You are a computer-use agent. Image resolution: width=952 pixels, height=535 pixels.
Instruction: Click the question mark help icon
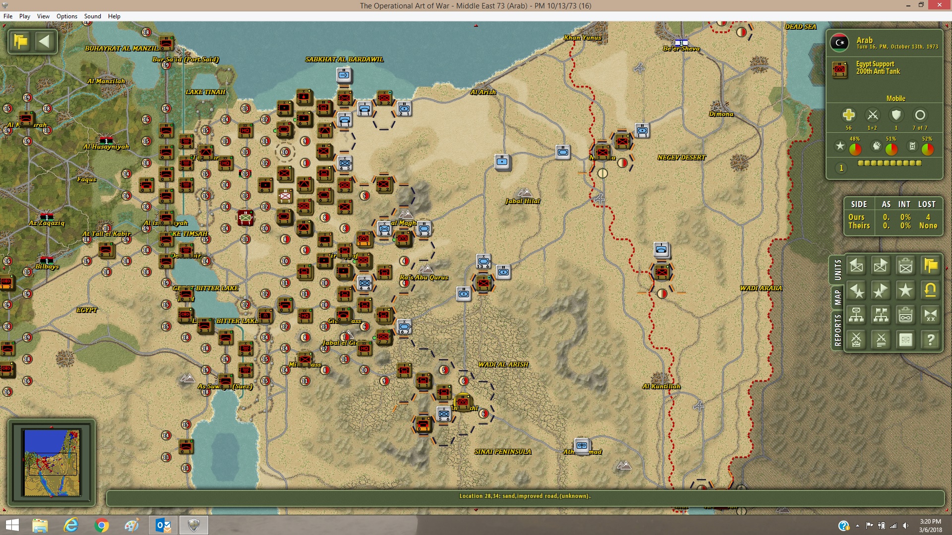point(930,340)
